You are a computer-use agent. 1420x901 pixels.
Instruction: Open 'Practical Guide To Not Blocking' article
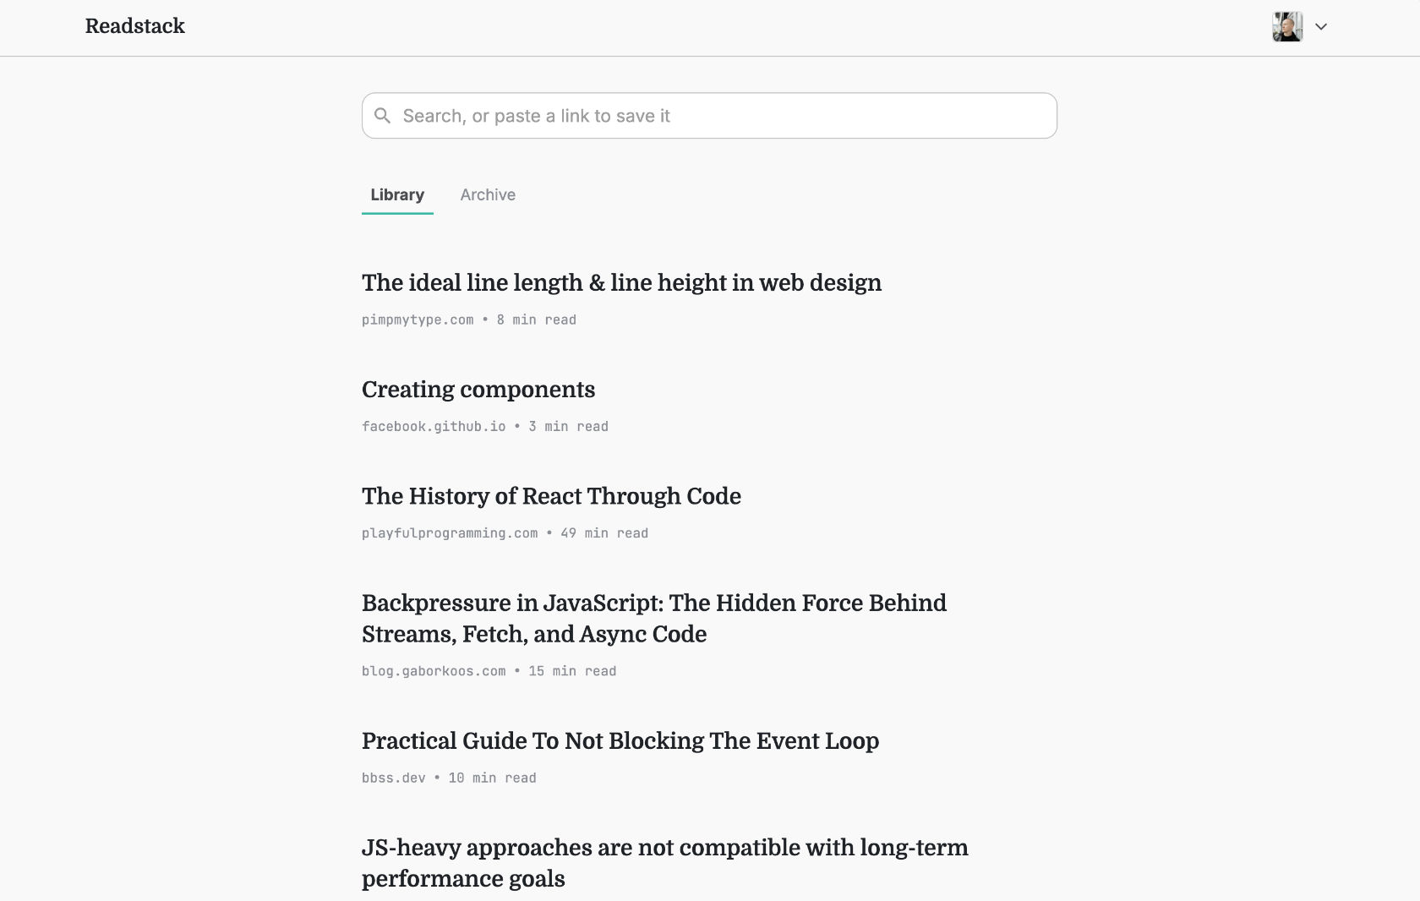(620, 740)
